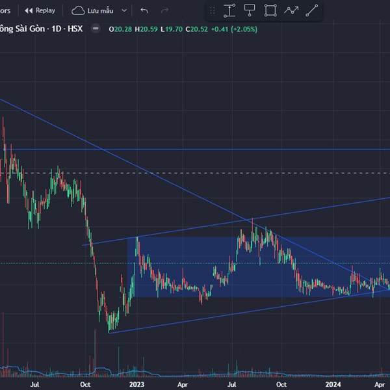Select the price range measure tool
Screen dimensions: 390x390
point(229,10)
